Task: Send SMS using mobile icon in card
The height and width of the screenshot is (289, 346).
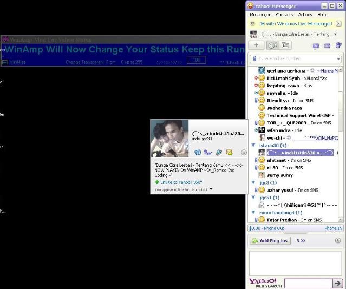Action: pos(219,152)
